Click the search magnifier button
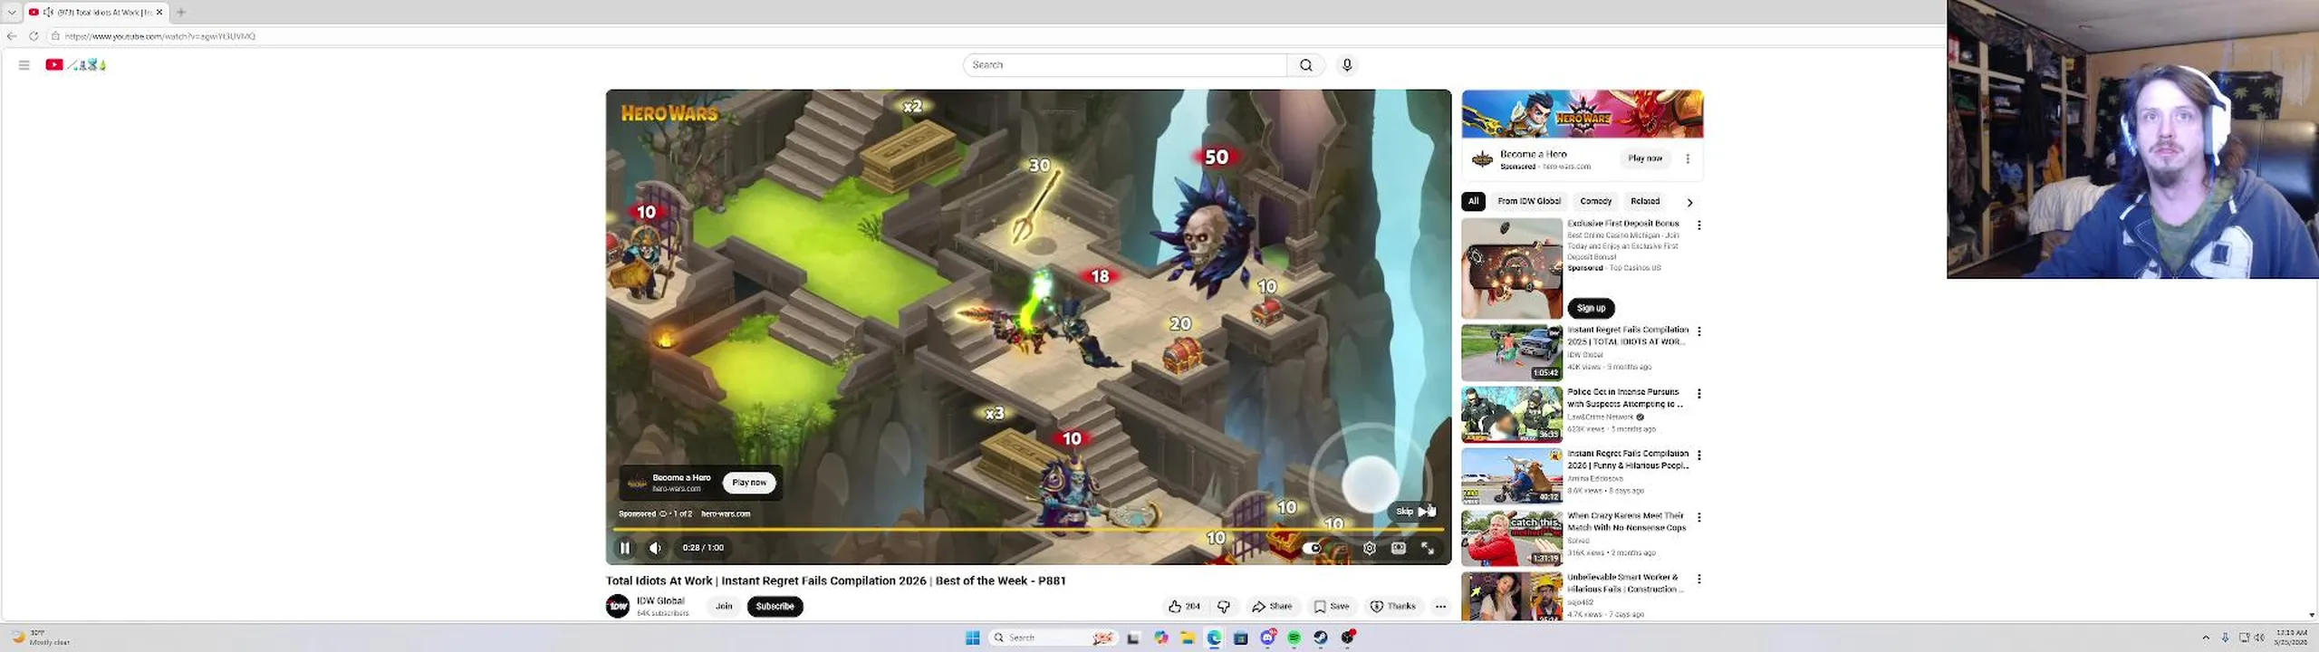 pos(1305,65)
